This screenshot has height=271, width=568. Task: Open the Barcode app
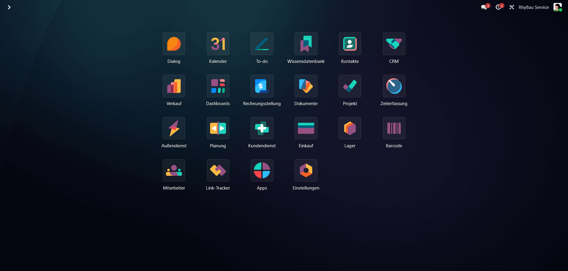pyautogui.click(x=394, y=128)
